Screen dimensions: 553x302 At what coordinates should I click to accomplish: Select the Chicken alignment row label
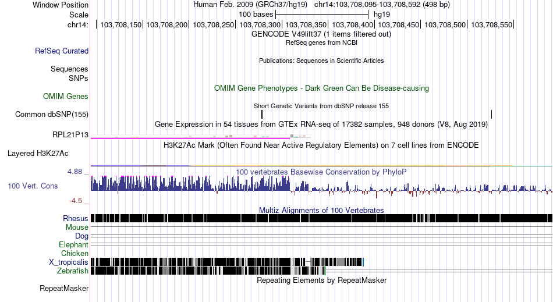pos(75,253)
